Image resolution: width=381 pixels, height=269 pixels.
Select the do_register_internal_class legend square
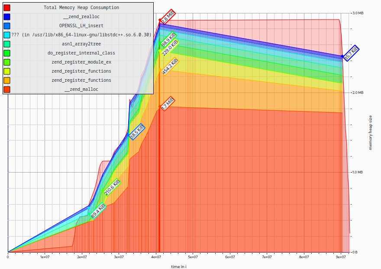(7, 53)
